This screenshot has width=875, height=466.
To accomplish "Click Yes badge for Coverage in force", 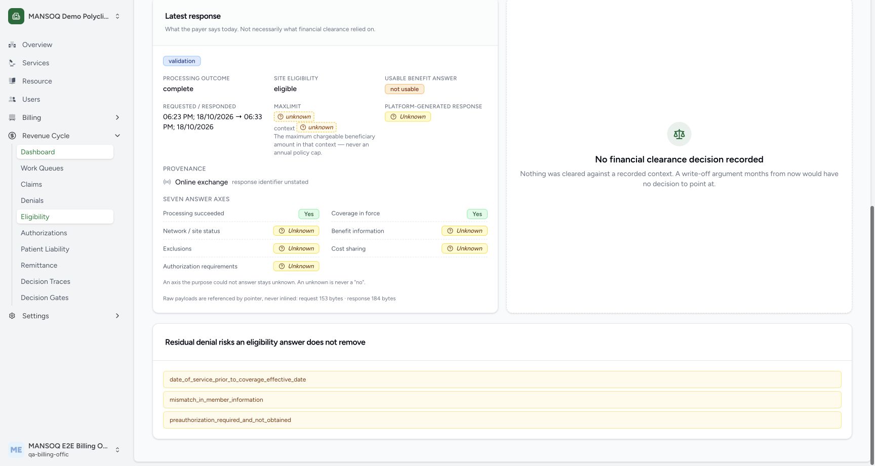I will coord(477,214).
